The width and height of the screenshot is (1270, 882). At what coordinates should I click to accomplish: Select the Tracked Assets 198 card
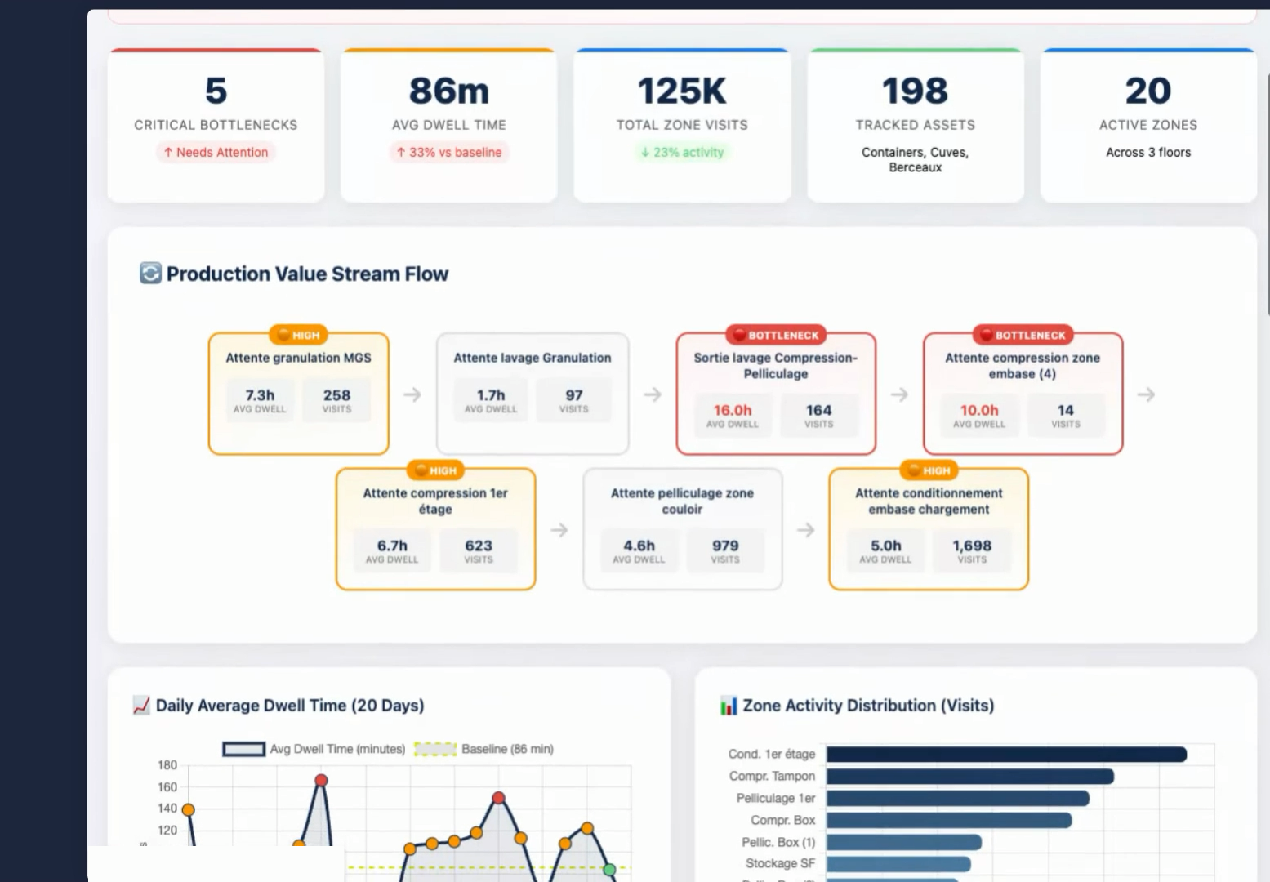pyautogui.click(x=916, y=125)
